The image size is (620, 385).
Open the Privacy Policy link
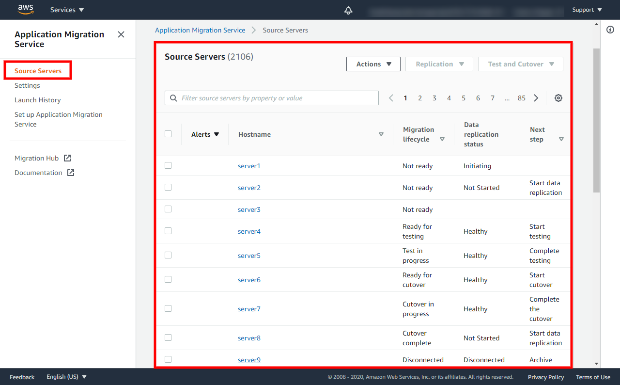pos(546,377)
